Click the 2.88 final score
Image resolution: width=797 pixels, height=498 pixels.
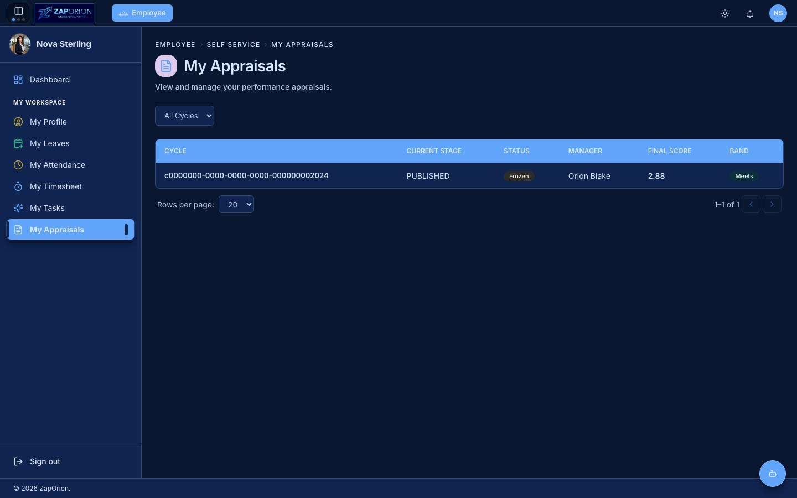(656, 176)
